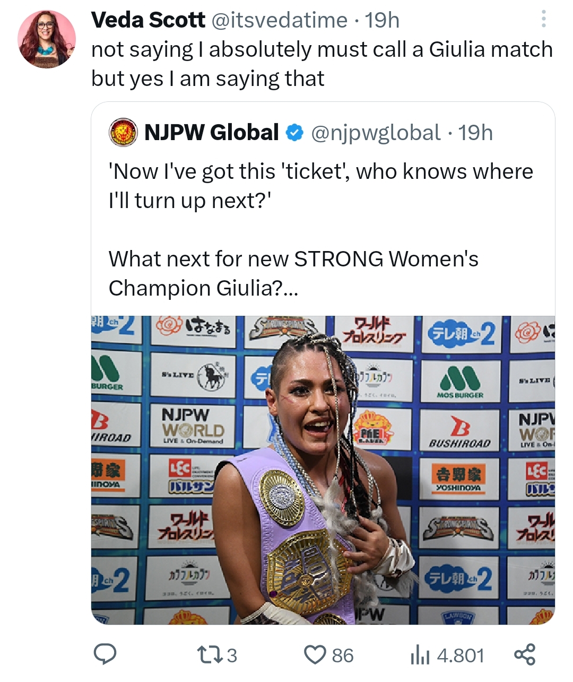This screenshot has height=682, width=573.
Task: Click the retweet count 3
Action: [232, 655]
